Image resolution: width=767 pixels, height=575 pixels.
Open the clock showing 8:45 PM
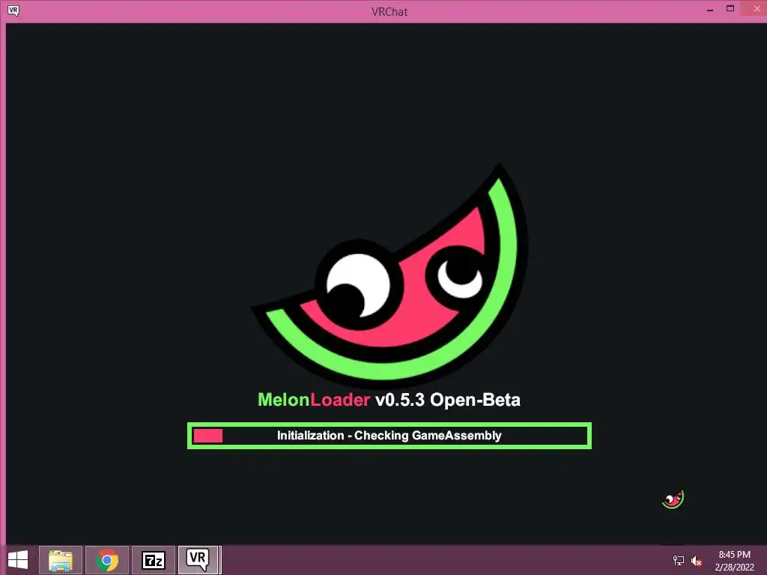(x=734, y=560)
